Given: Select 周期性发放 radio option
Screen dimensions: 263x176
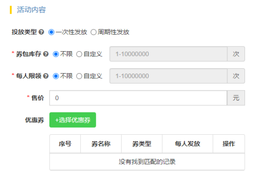Looking at the screenshot, I should click(x=94, y=32).
